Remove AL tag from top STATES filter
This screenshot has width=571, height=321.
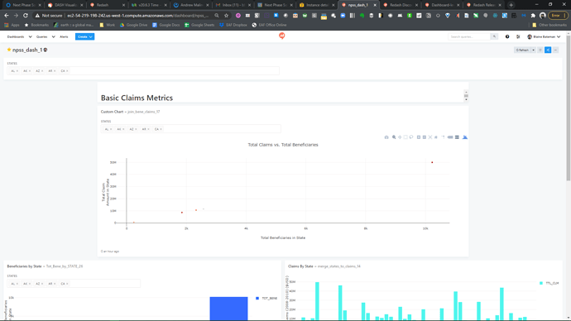pos(17,71)
